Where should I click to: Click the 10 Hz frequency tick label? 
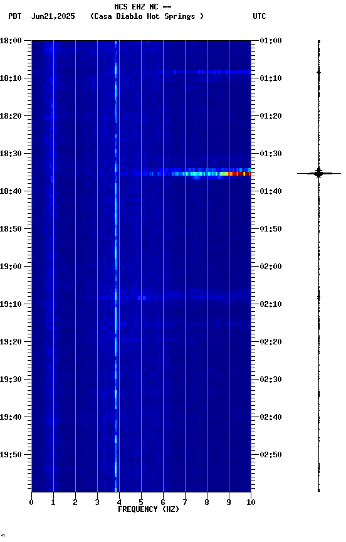pyautogui.click(x=251, y=502)
